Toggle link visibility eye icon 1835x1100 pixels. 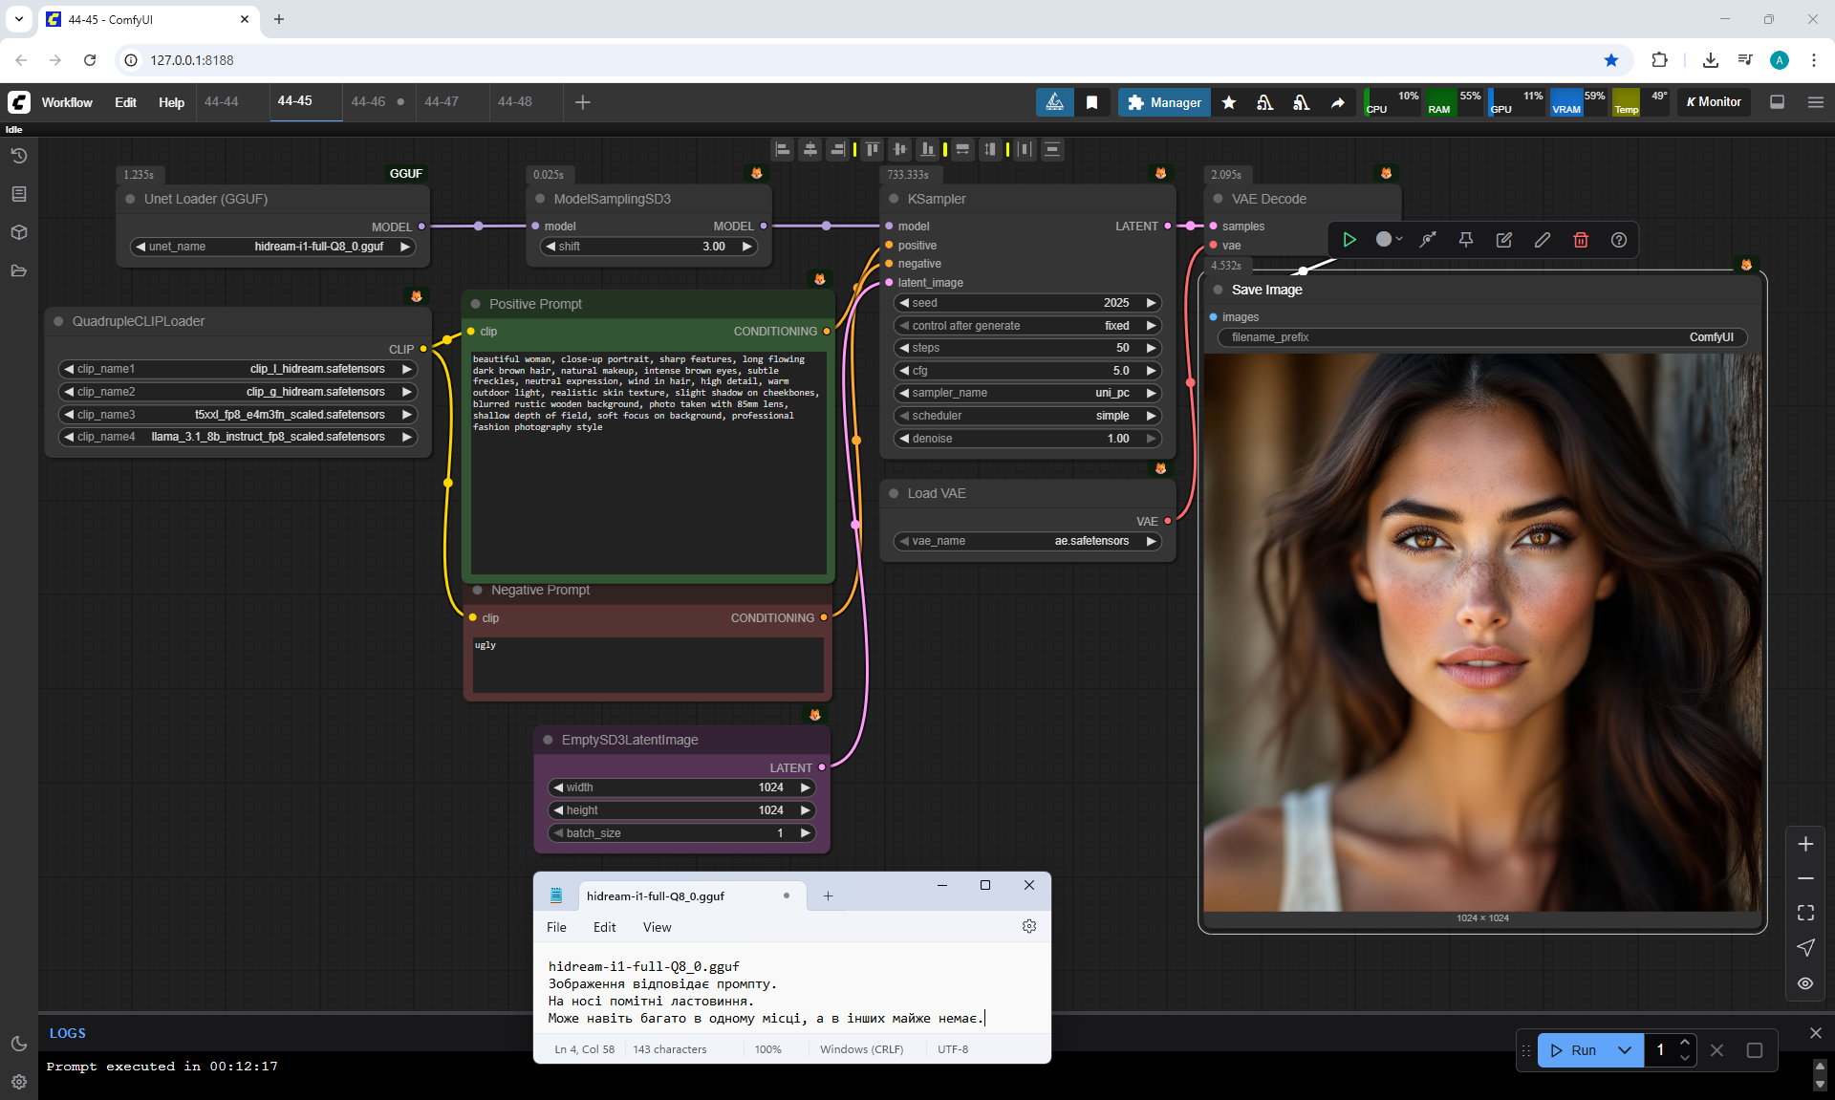(x=1804, y=983)
